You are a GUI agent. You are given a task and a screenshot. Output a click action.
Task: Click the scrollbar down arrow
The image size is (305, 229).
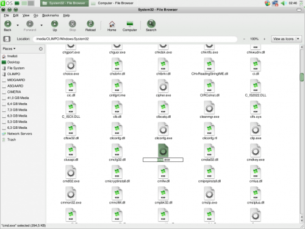302,220
